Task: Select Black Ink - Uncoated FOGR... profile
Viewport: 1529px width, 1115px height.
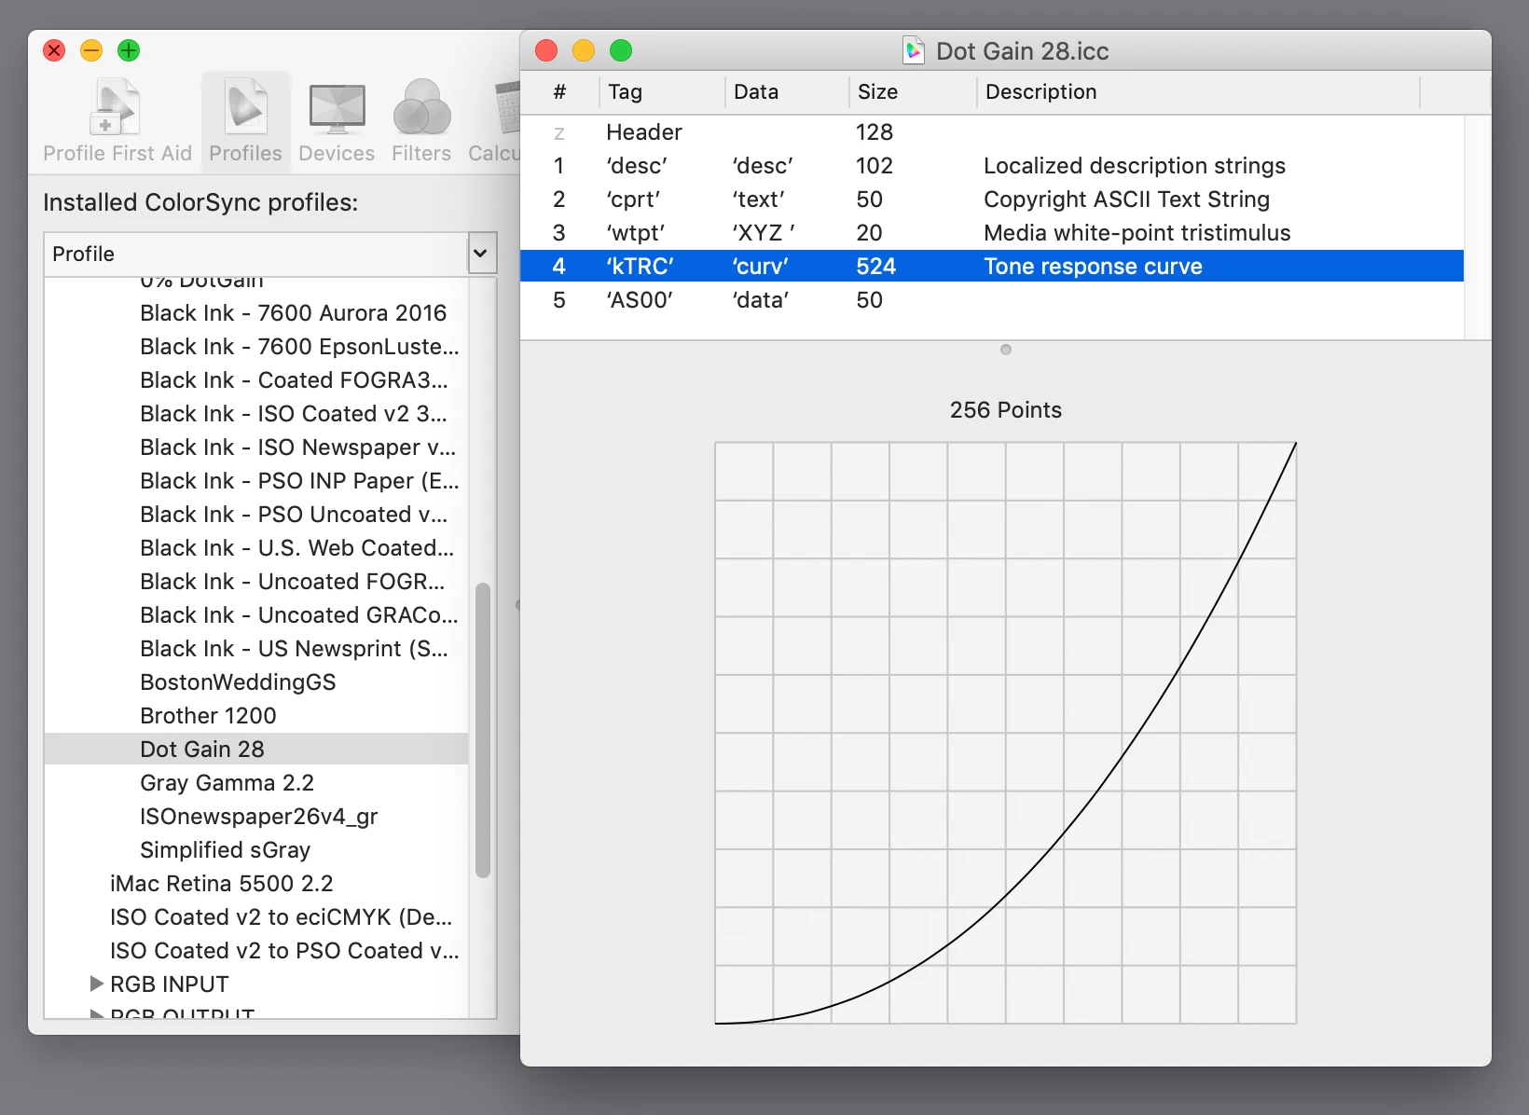Action: [x=256, y=582]
